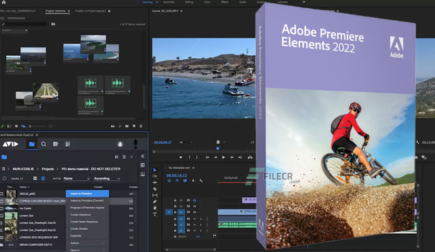Collapse the Avid panel with double chevron
The image size is (435, 252).
click(x=143, y=156)
